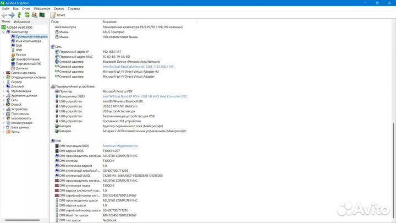396x223 pixels.
Task: Click the printer icon in Принтер row
Action: [x=57, y=91]
